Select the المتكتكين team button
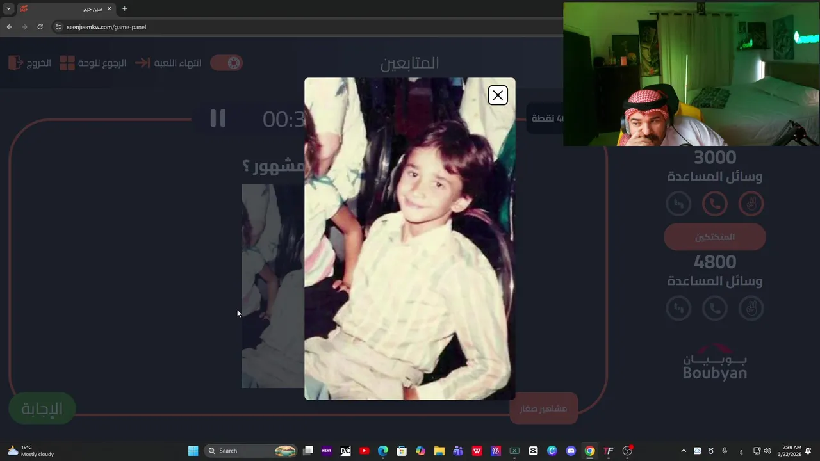820x461 pixels. coord(715,237)
